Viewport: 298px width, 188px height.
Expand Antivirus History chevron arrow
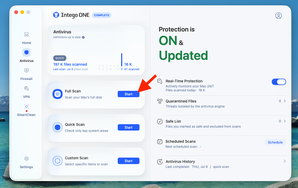coord(285,161)
